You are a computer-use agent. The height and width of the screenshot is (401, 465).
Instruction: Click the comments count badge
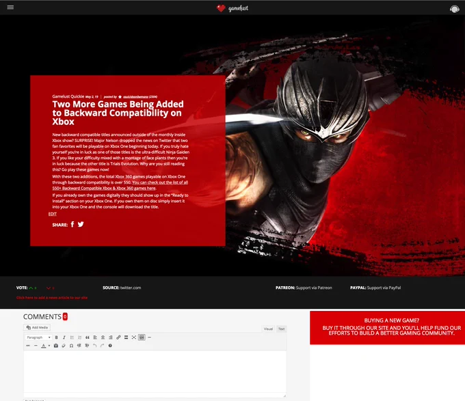65,316
